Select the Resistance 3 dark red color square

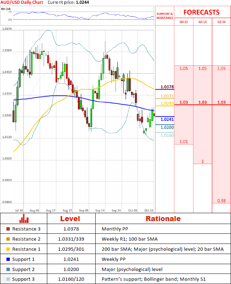[x=8, y=229]
